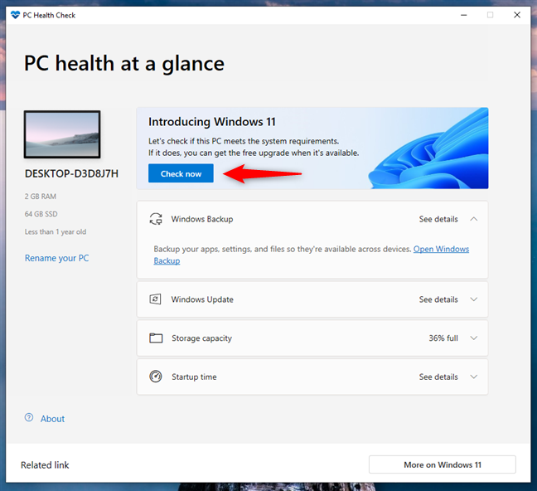
Task: Click Check now button
Action: coord(181,173)
